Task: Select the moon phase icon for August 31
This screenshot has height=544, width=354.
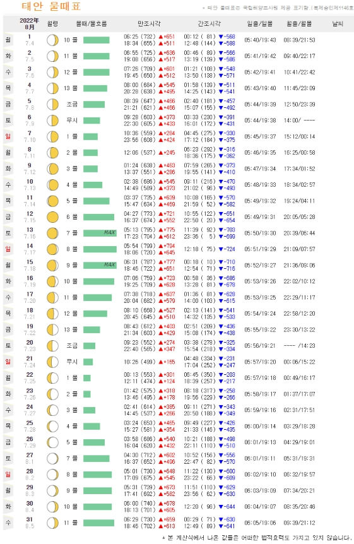Action: [x=53, y=523]
